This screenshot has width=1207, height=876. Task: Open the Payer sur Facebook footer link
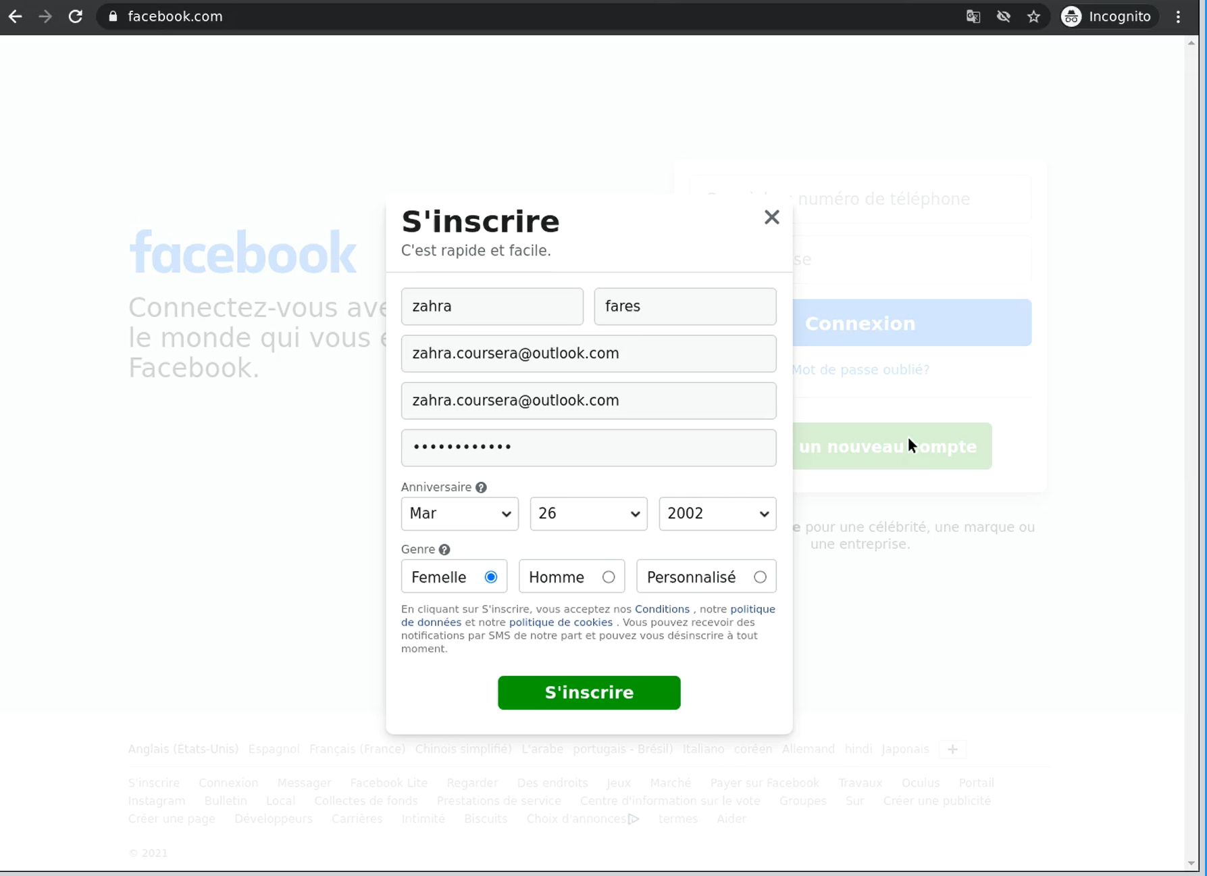coord(765,783)
